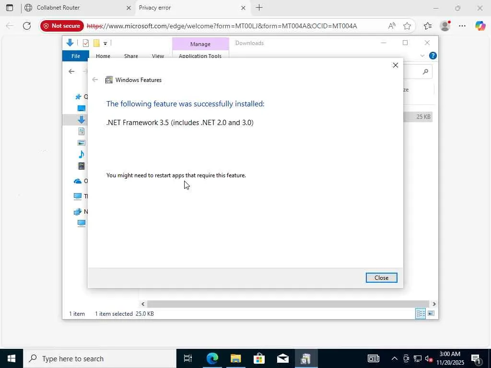
Task: Click the URL in Edge address bar
Action: (222, 26)
